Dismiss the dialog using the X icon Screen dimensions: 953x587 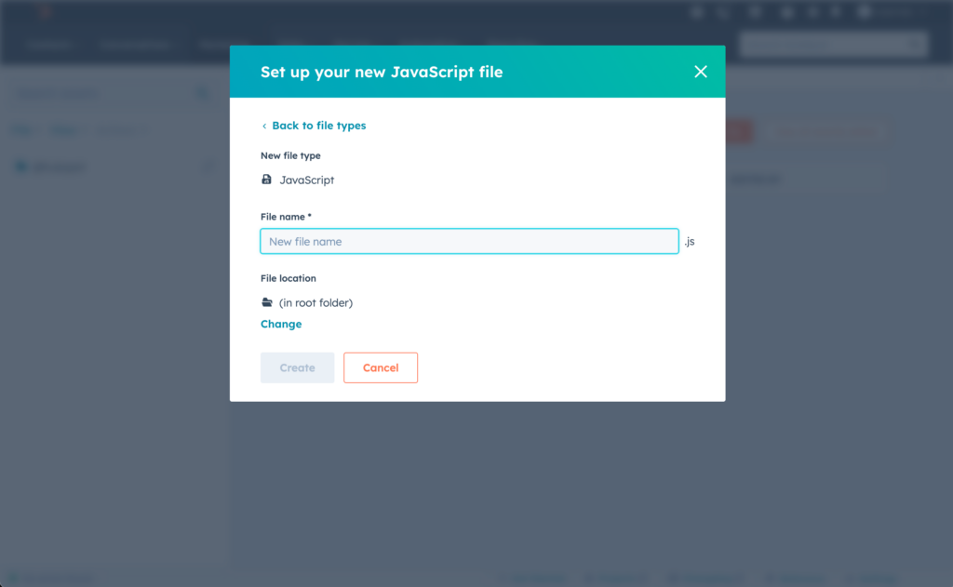[701, 71]
